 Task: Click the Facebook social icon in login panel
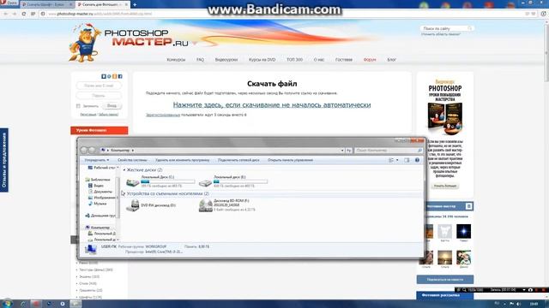pos(120,76)
